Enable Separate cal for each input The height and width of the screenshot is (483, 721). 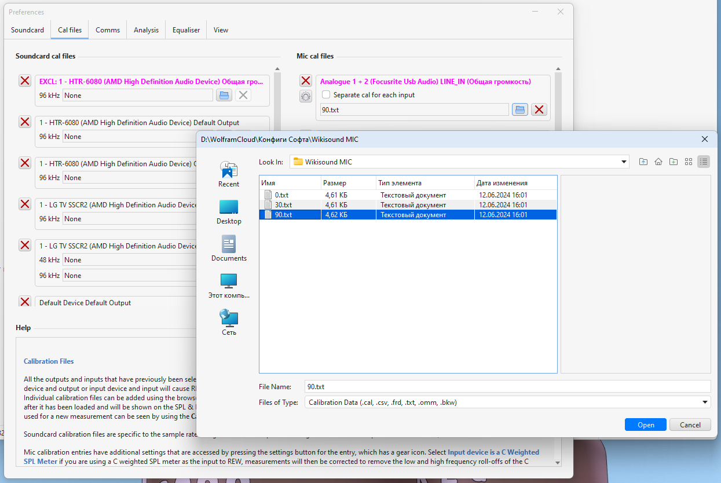click(x=326, y=95)
